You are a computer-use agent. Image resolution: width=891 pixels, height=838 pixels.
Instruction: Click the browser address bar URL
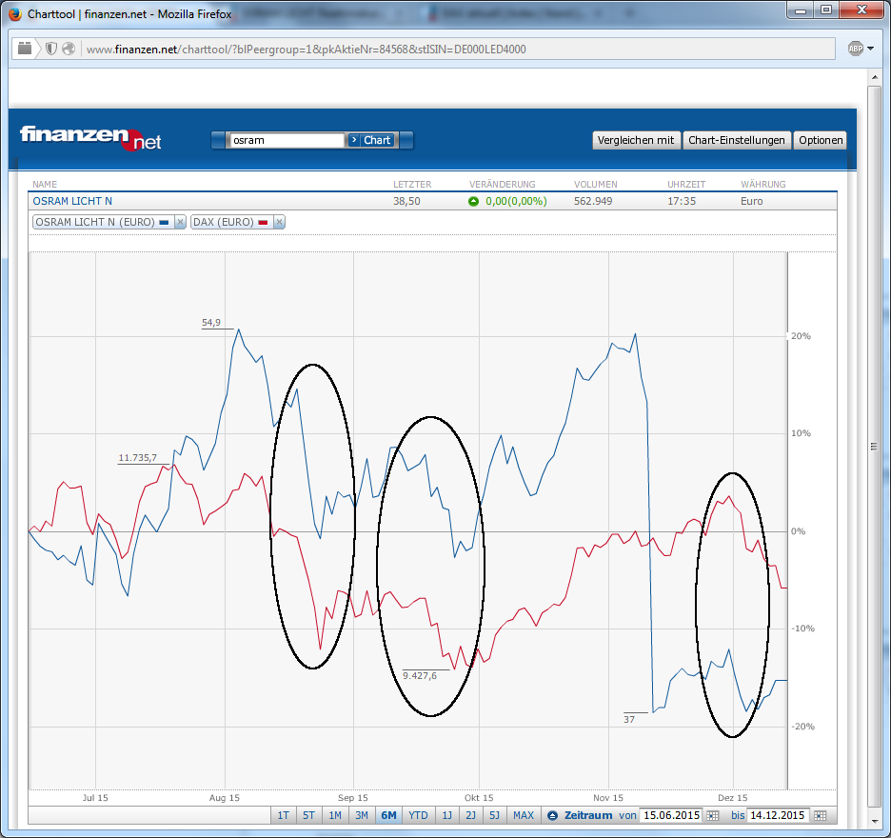pyautogui.click(x=307, y=50)
